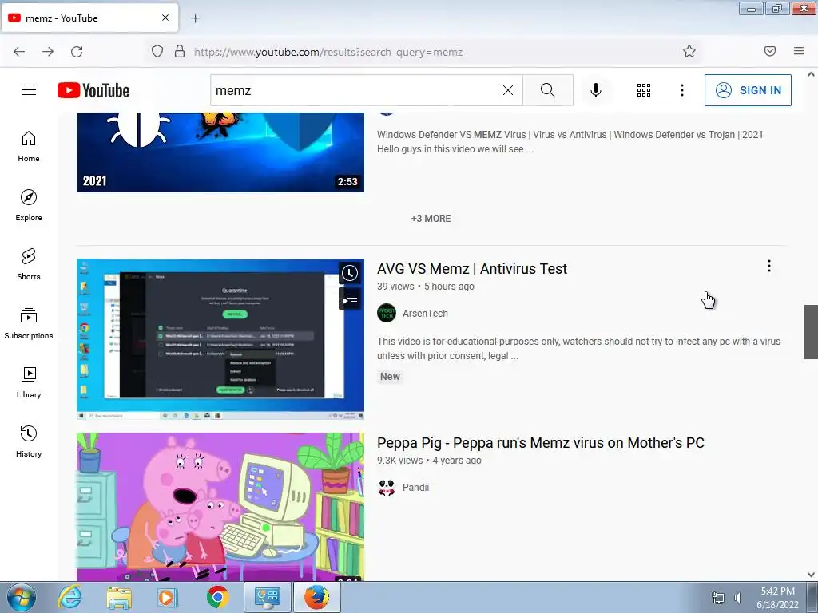Click the Firefox back arrow

click(19, 52)
